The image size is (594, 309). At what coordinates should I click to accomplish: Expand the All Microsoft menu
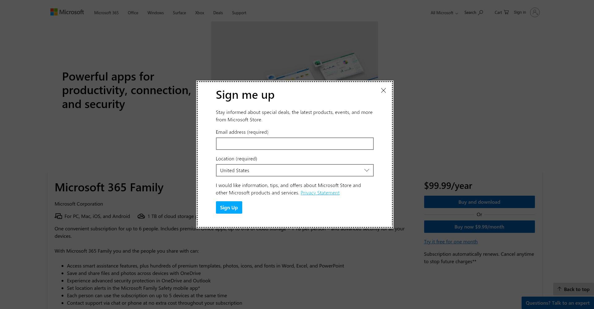click(x=444, y=13)
